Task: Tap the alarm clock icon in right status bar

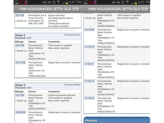Action: (123, 2)
